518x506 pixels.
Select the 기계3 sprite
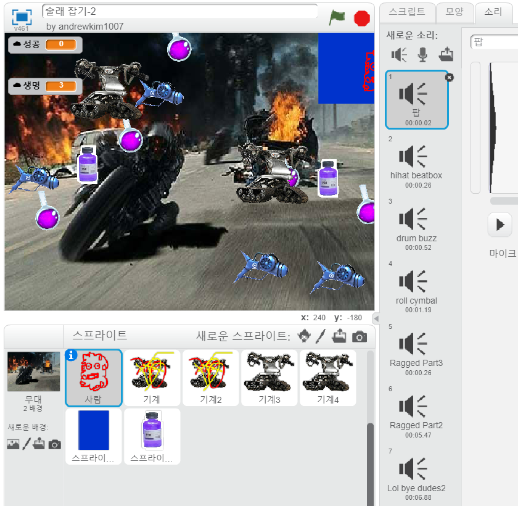[x=269, y=378]
